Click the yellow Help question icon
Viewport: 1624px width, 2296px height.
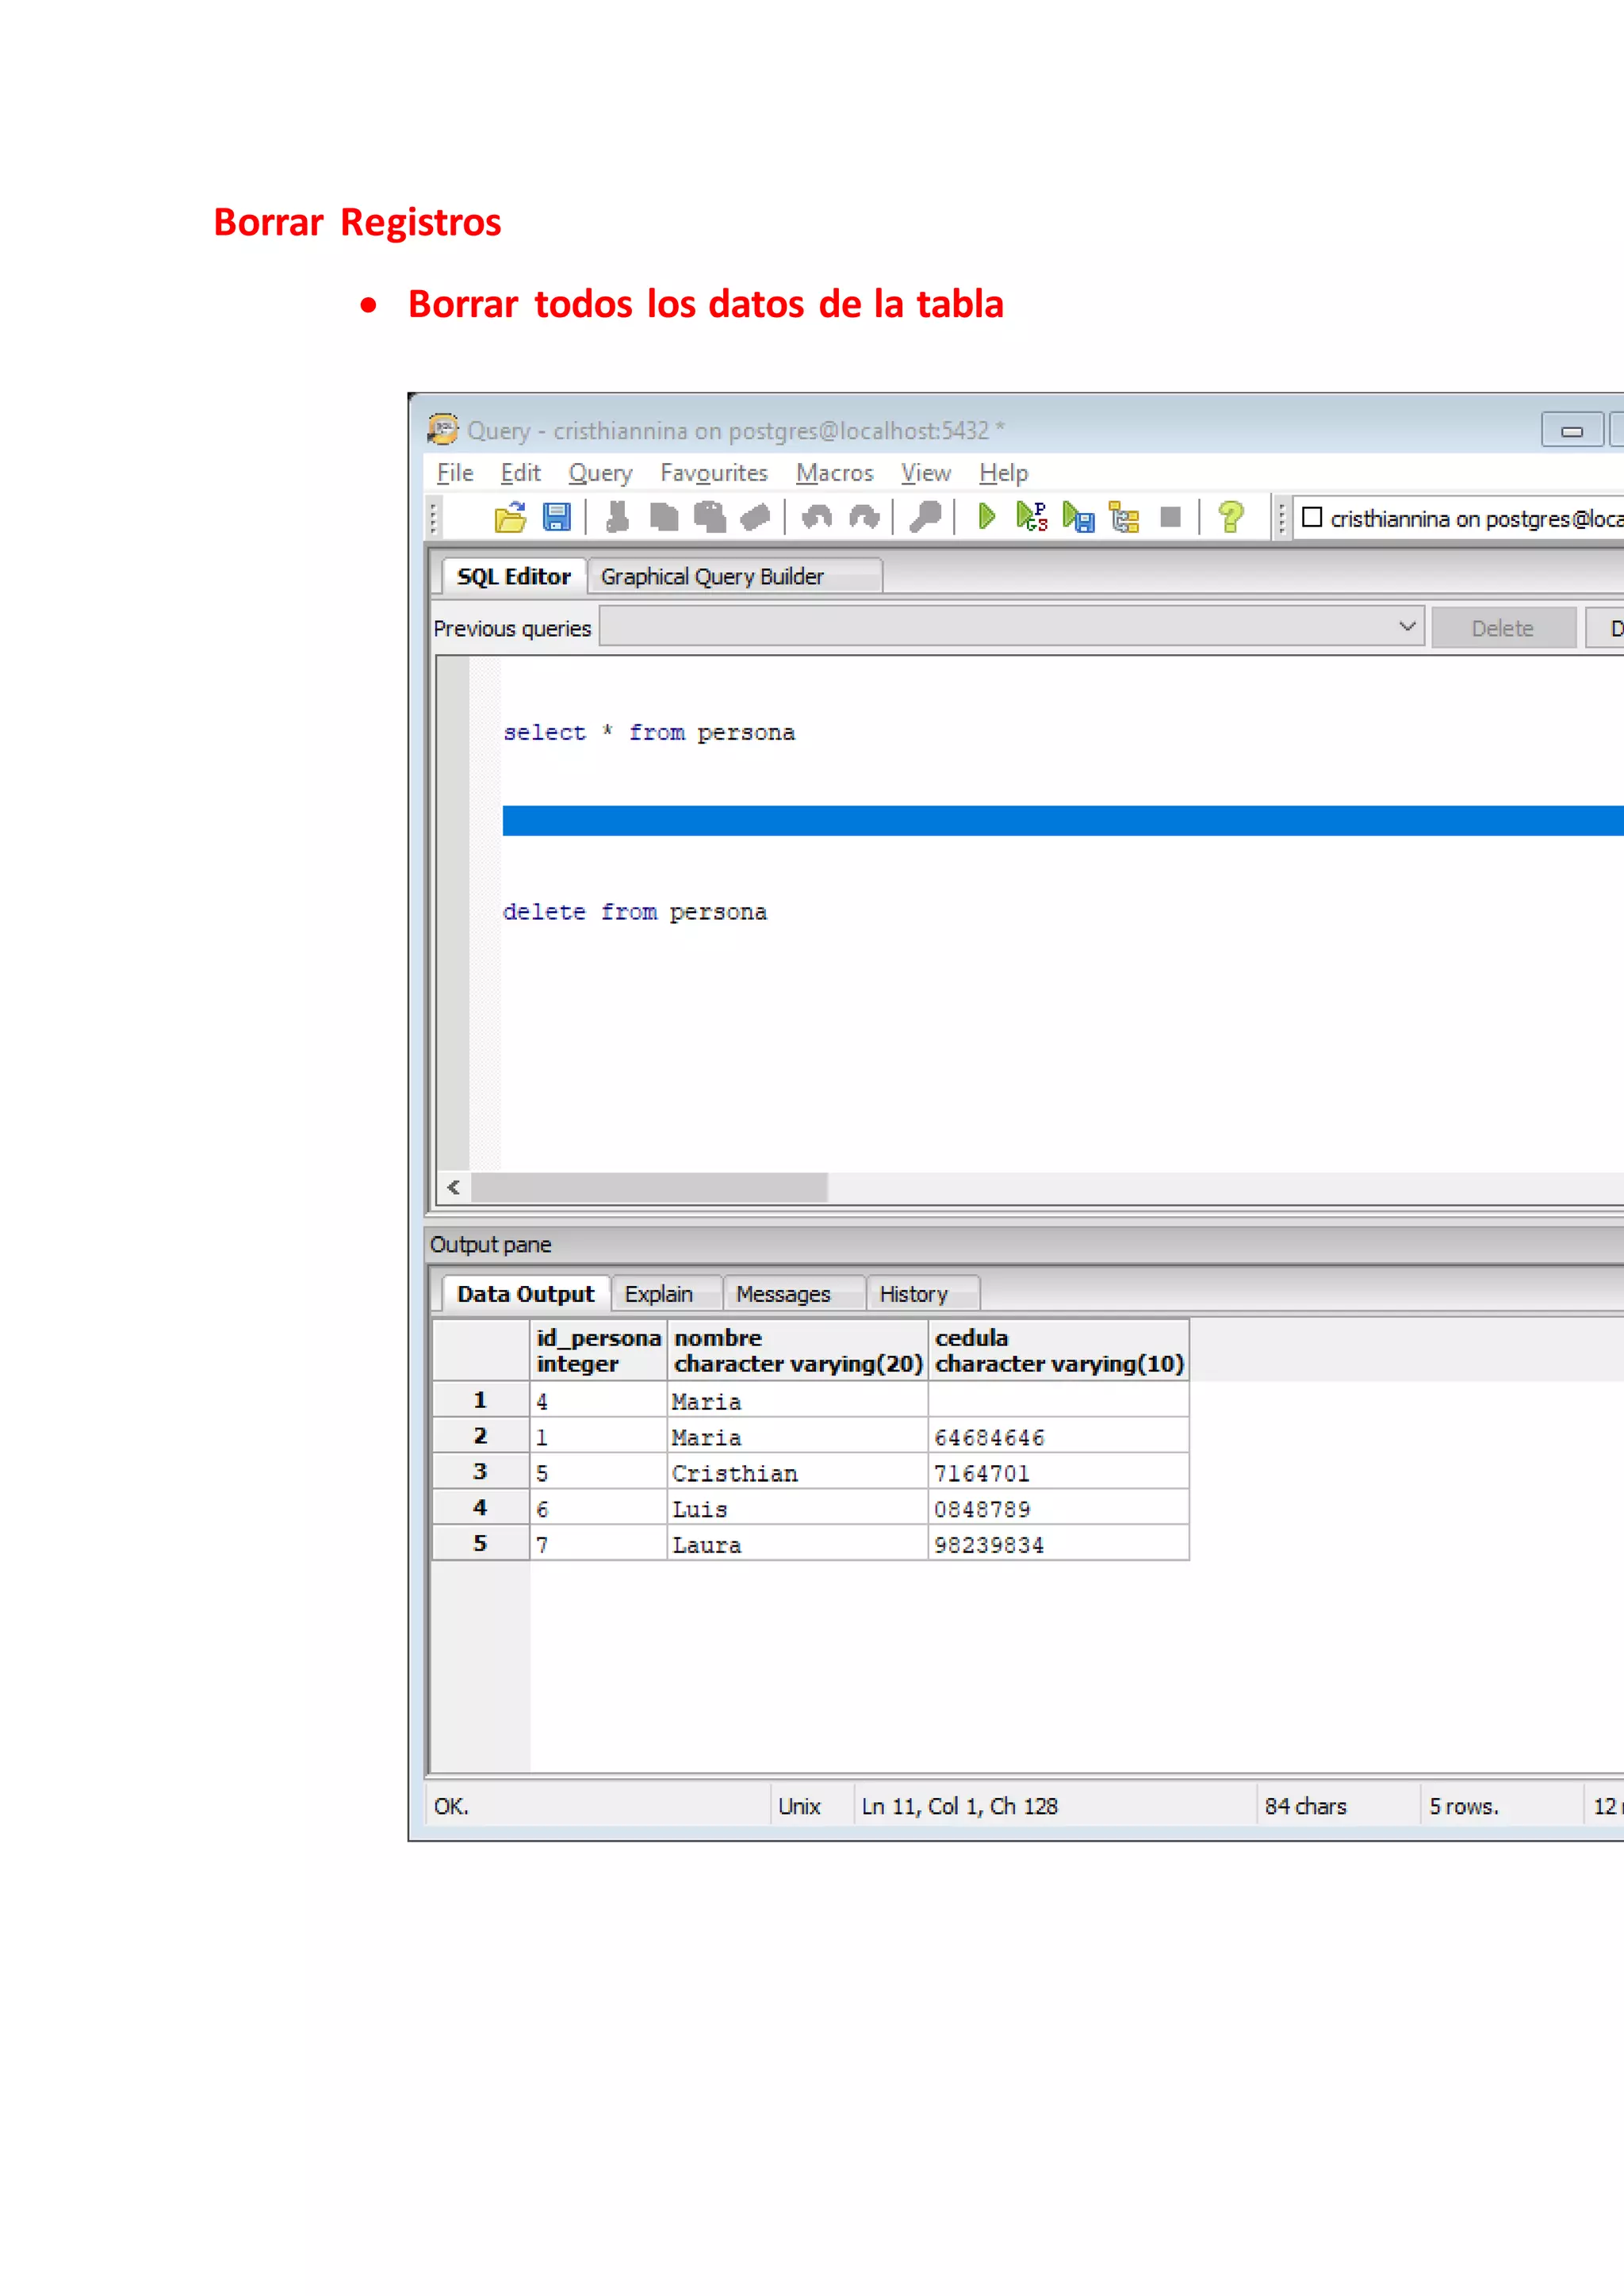coord(1231,517)
